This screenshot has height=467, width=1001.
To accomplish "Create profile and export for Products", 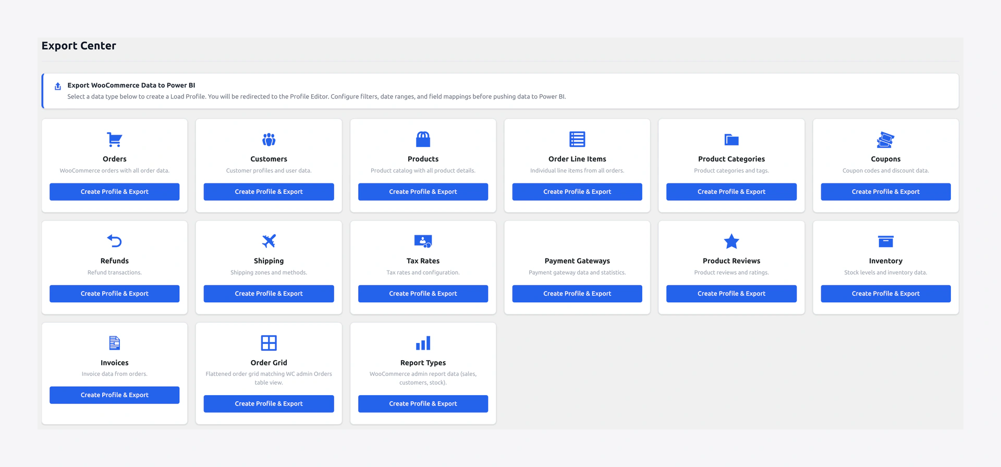I will pyautogui.click(x=423, y=192).
